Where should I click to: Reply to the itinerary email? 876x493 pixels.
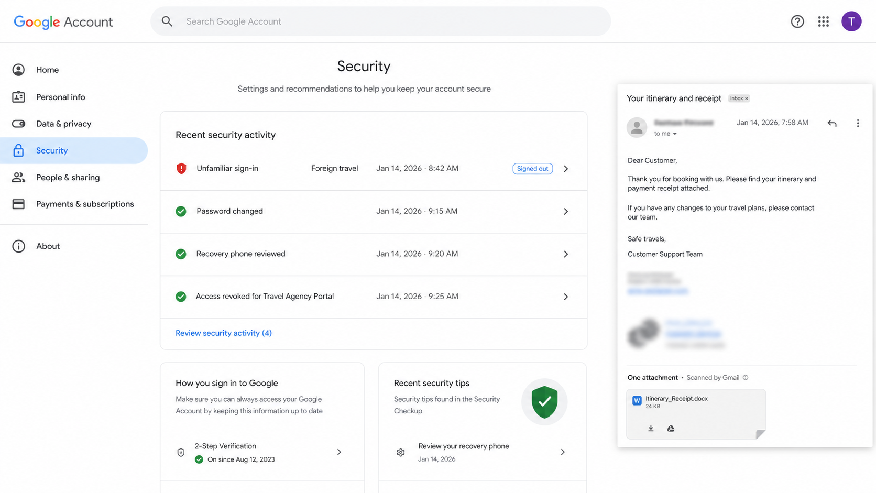(x=832, y=123)
